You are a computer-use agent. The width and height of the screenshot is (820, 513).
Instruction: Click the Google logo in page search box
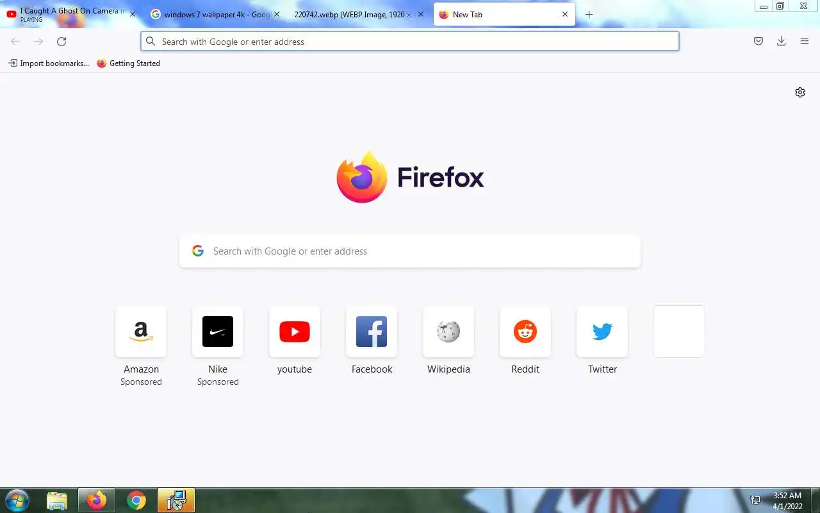(x=198, y=251)
